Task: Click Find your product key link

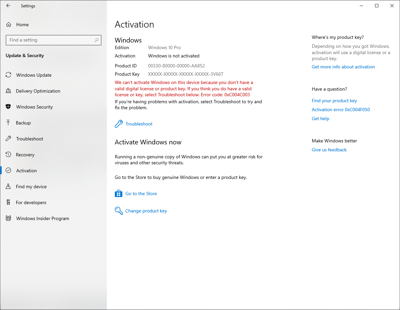Action: [334, 101]
